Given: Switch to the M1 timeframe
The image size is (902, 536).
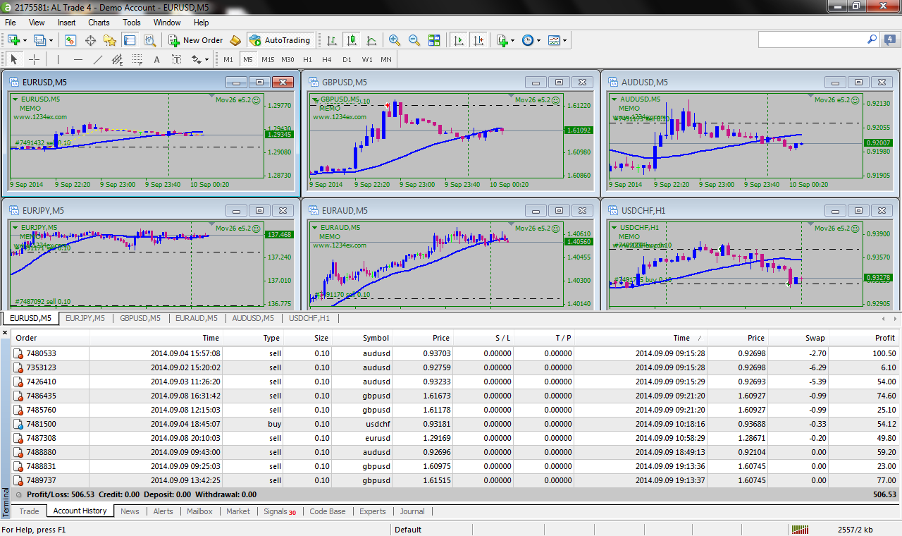Looking at the screenshot, I should 228,59.
